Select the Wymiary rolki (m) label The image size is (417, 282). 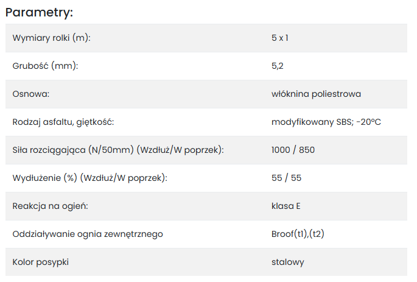pos(51,38)
